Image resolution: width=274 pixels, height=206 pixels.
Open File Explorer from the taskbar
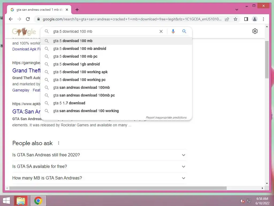click(x=21, y=201)
